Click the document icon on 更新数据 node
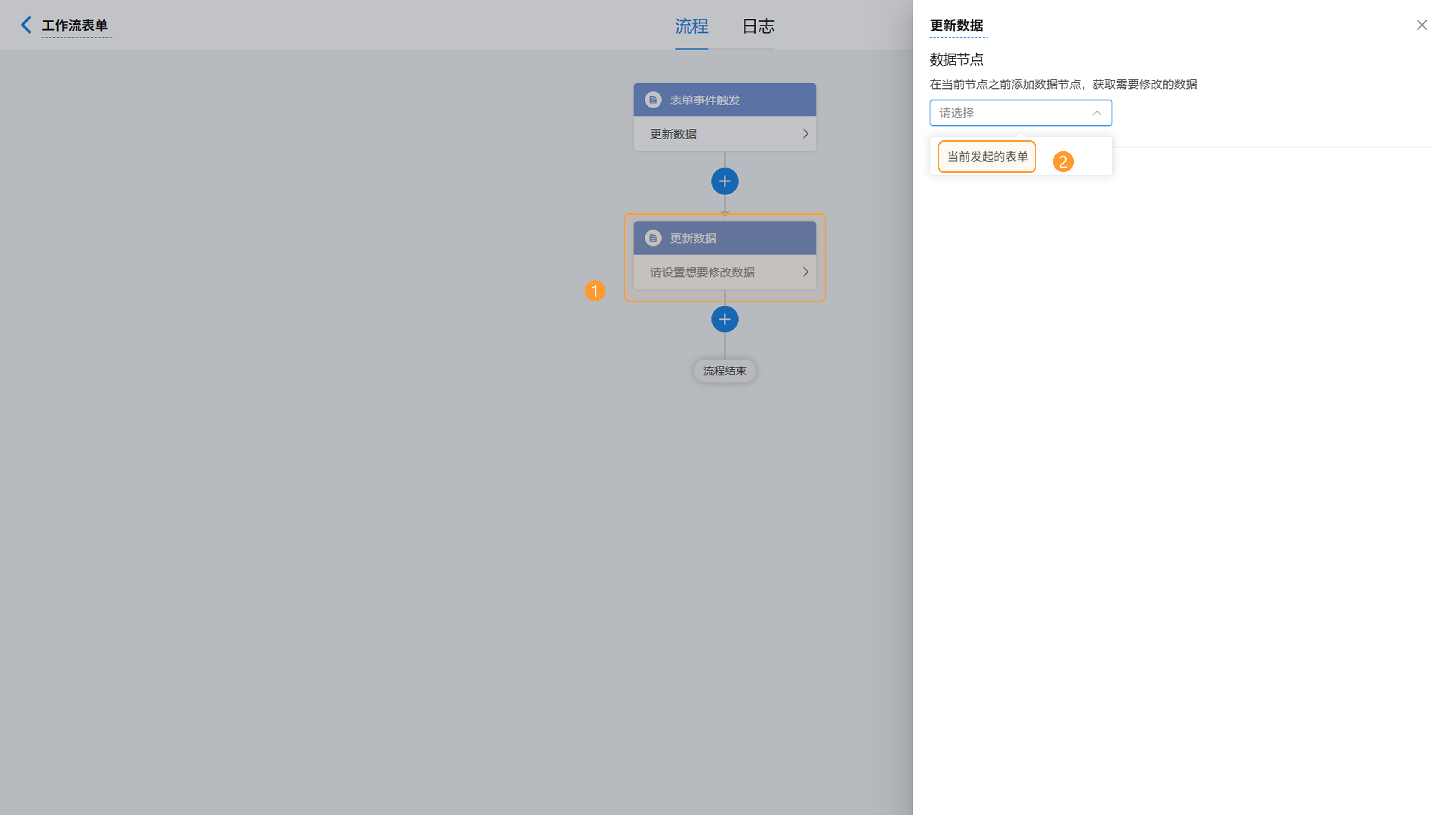 (653, 238)
